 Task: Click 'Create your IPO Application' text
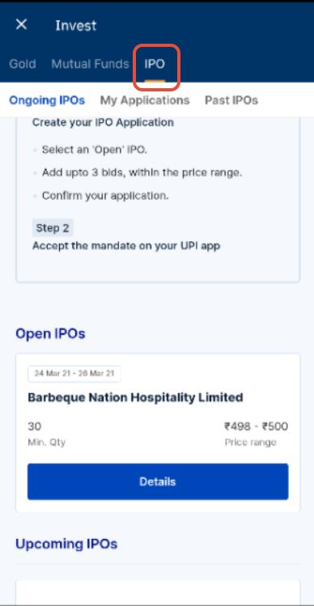point(103,123)
